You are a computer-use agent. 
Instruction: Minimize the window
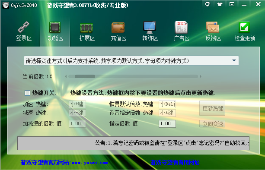pos(244,5)
